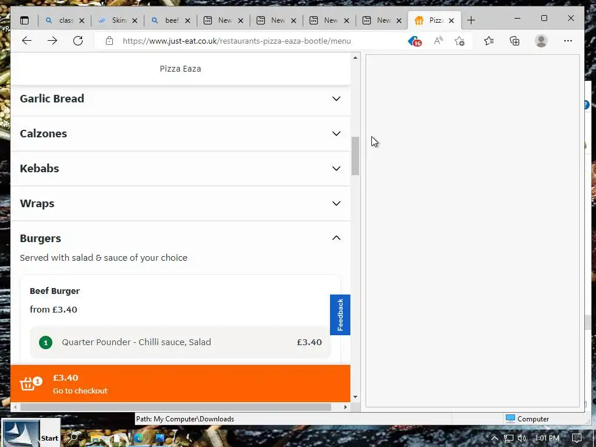The height and width of the screenshot is (447, 596).
Task: Select Quarter Pounder - Chilli sauce, Salad item
Action: click(180, 342)
